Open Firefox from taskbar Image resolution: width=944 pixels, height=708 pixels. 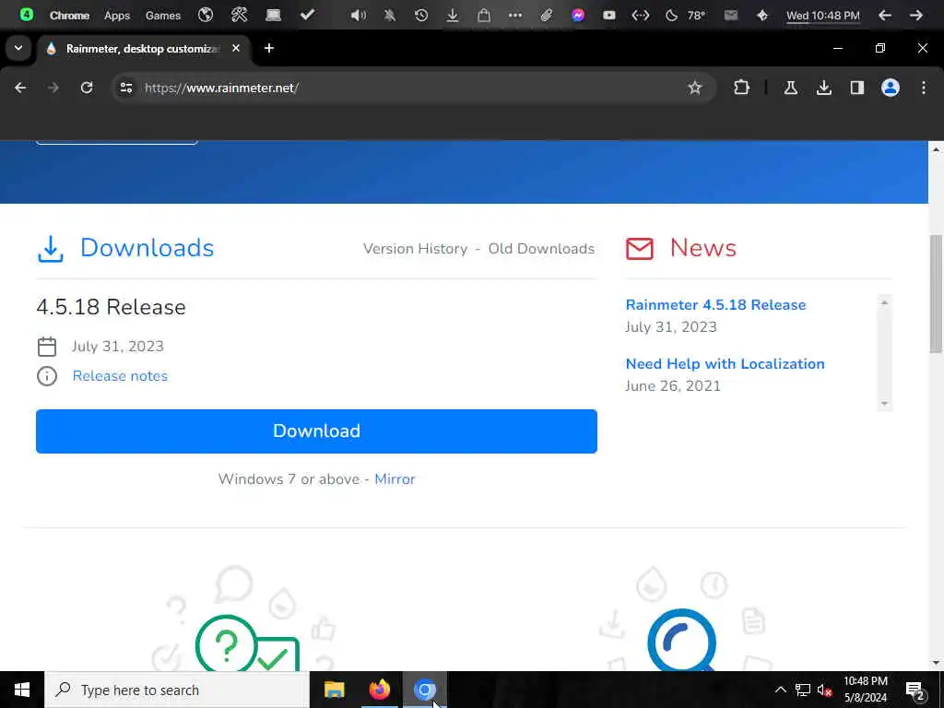(379, 690)
